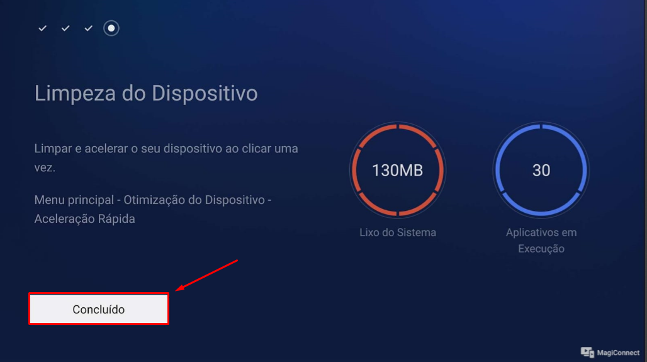Click the MagiConnect watermark text

point(617,353)
